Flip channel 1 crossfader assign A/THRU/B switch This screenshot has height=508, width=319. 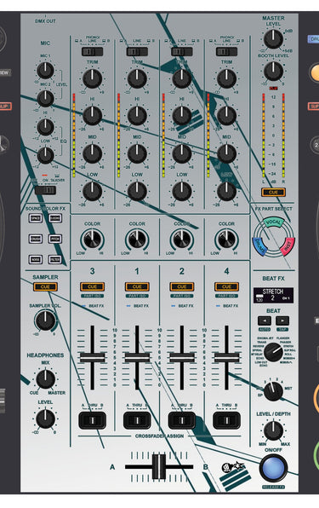137,420
